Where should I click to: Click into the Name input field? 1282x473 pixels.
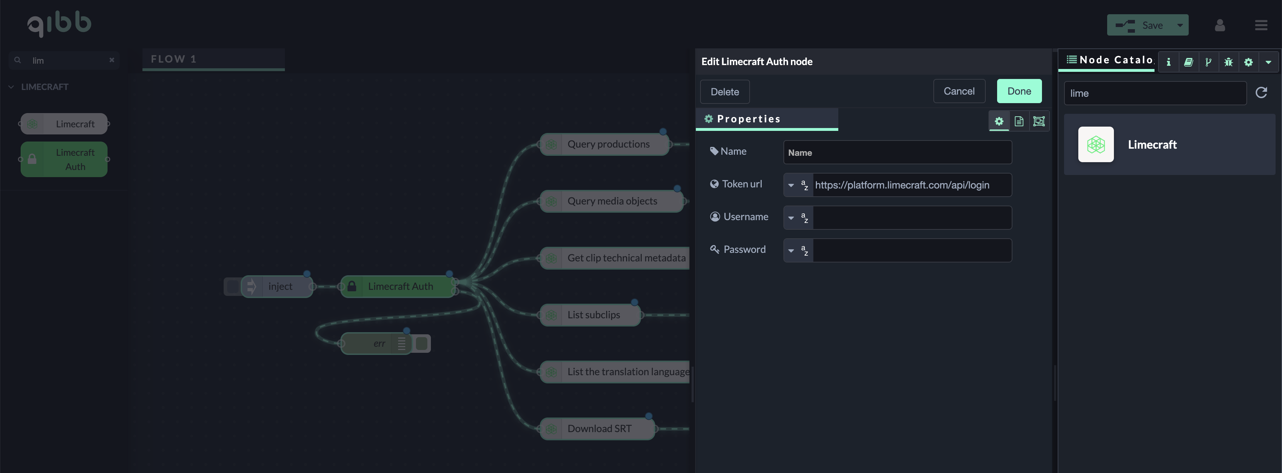tap(897, 153)
